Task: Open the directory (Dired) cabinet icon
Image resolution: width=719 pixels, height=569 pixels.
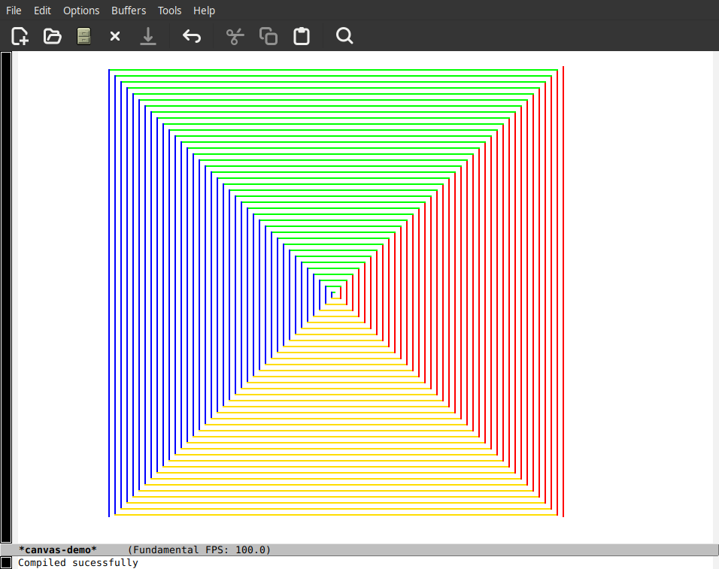Action: (x=83, y=36)
